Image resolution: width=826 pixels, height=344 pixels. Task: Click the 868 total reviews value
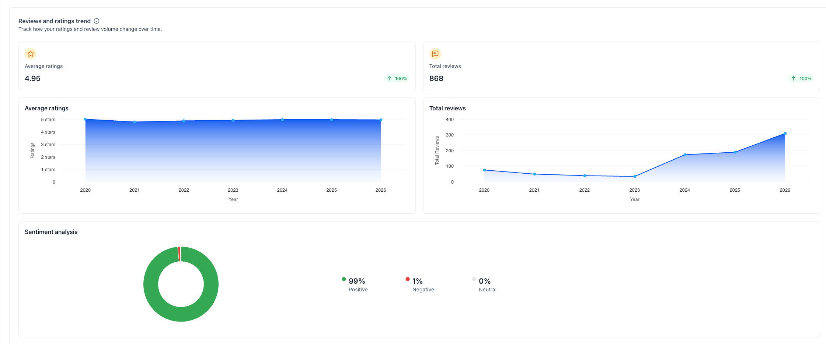436,78
